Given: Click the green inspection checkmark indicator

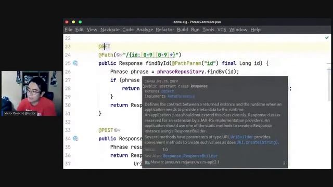Looking at the screenshot, I should (x=327, y=38).
